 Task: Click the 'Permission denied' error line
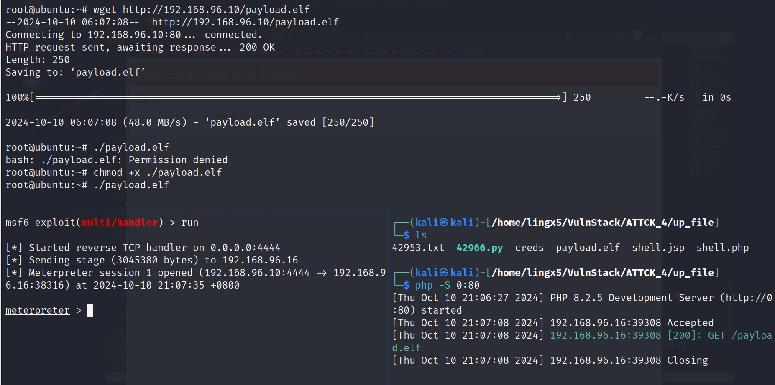pos(117,160)
